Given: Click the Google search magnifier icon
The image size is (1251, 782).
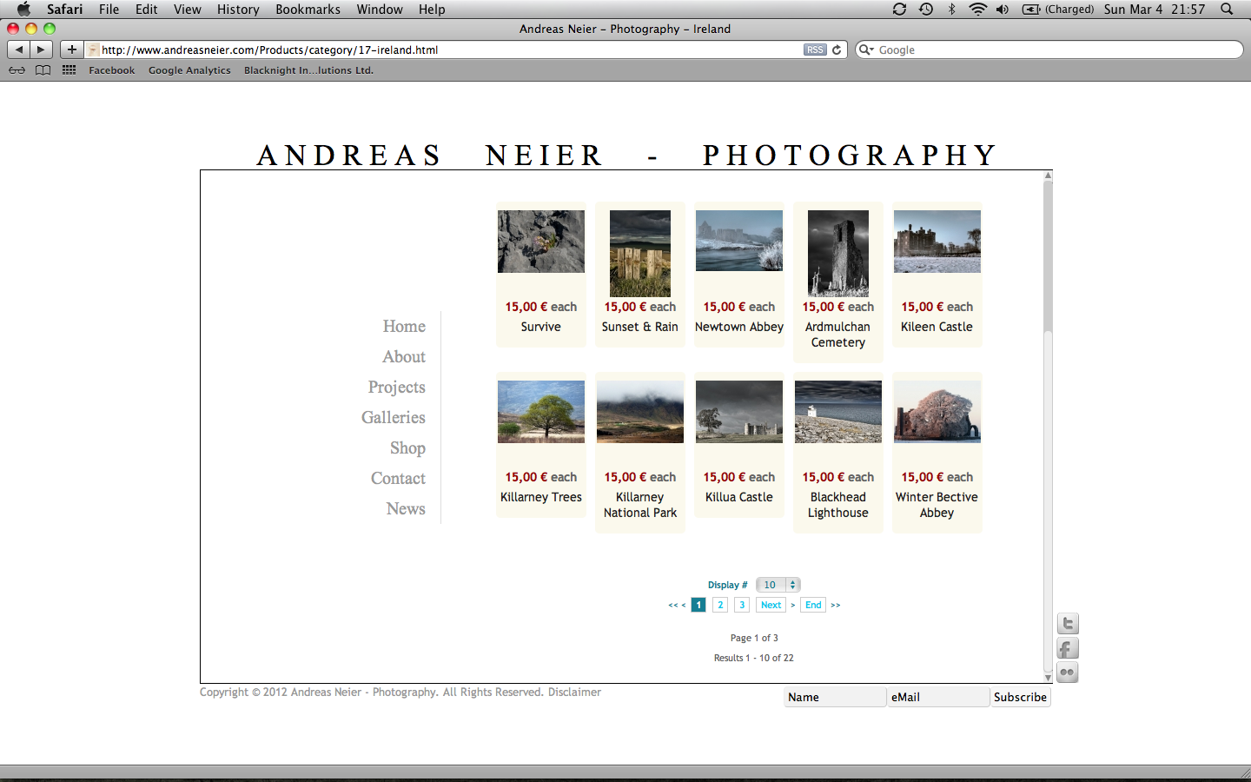Looking at the screenshot, I should [865, 50].
